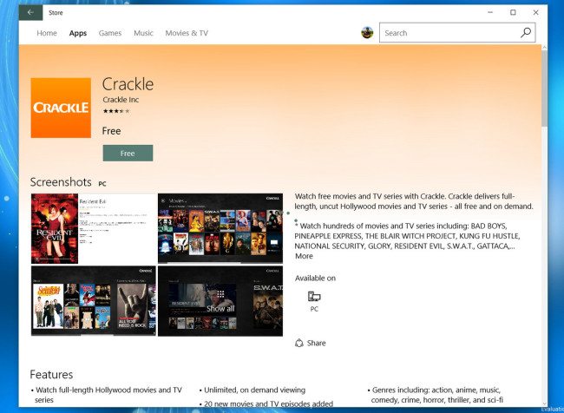Open the user account avatar

point(367,33)
